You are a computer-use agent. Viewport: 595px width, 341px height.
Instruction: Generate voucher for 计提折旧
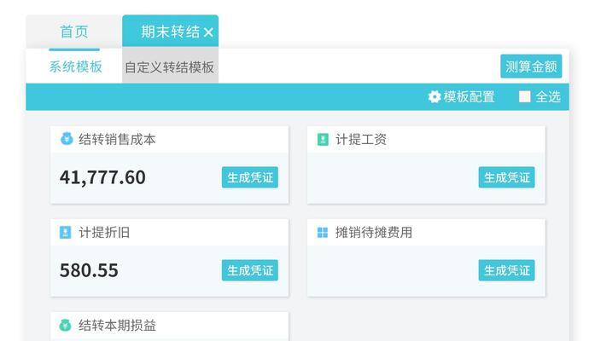click(250, 270)
